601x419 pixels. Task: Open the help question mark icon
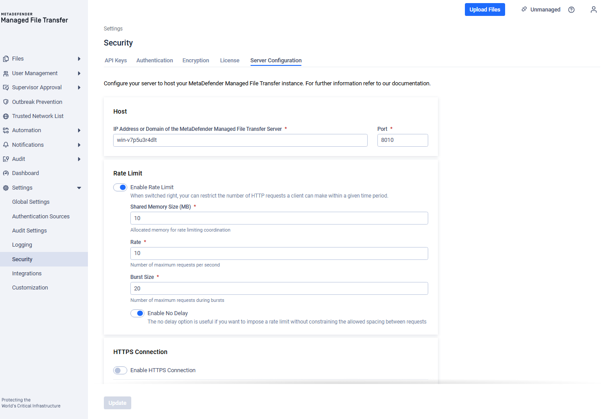571,10
